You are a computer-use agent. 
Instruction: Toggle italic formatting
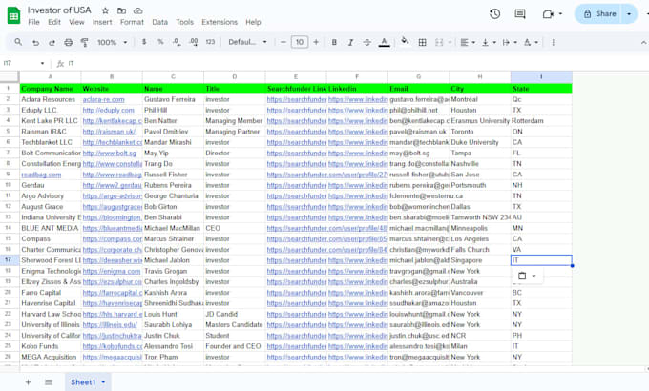pos(350,42)
